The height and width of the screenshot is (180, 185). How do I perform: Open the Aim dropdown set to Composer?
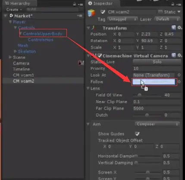[x=157, y=124]
